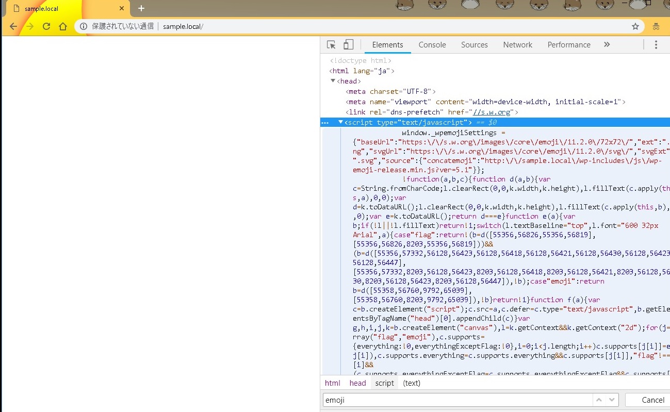Toggle the device toolbar emulation icon
Screen dimensions: 670x412
348,44
